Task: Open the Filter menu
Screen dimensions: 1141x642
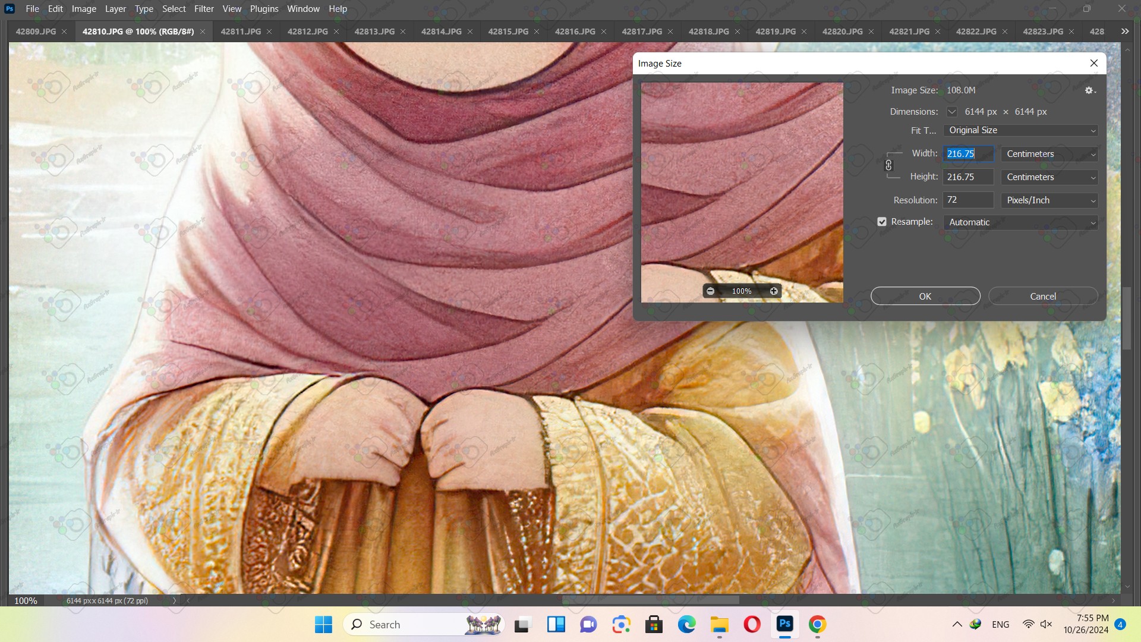Action: (204, 9)
